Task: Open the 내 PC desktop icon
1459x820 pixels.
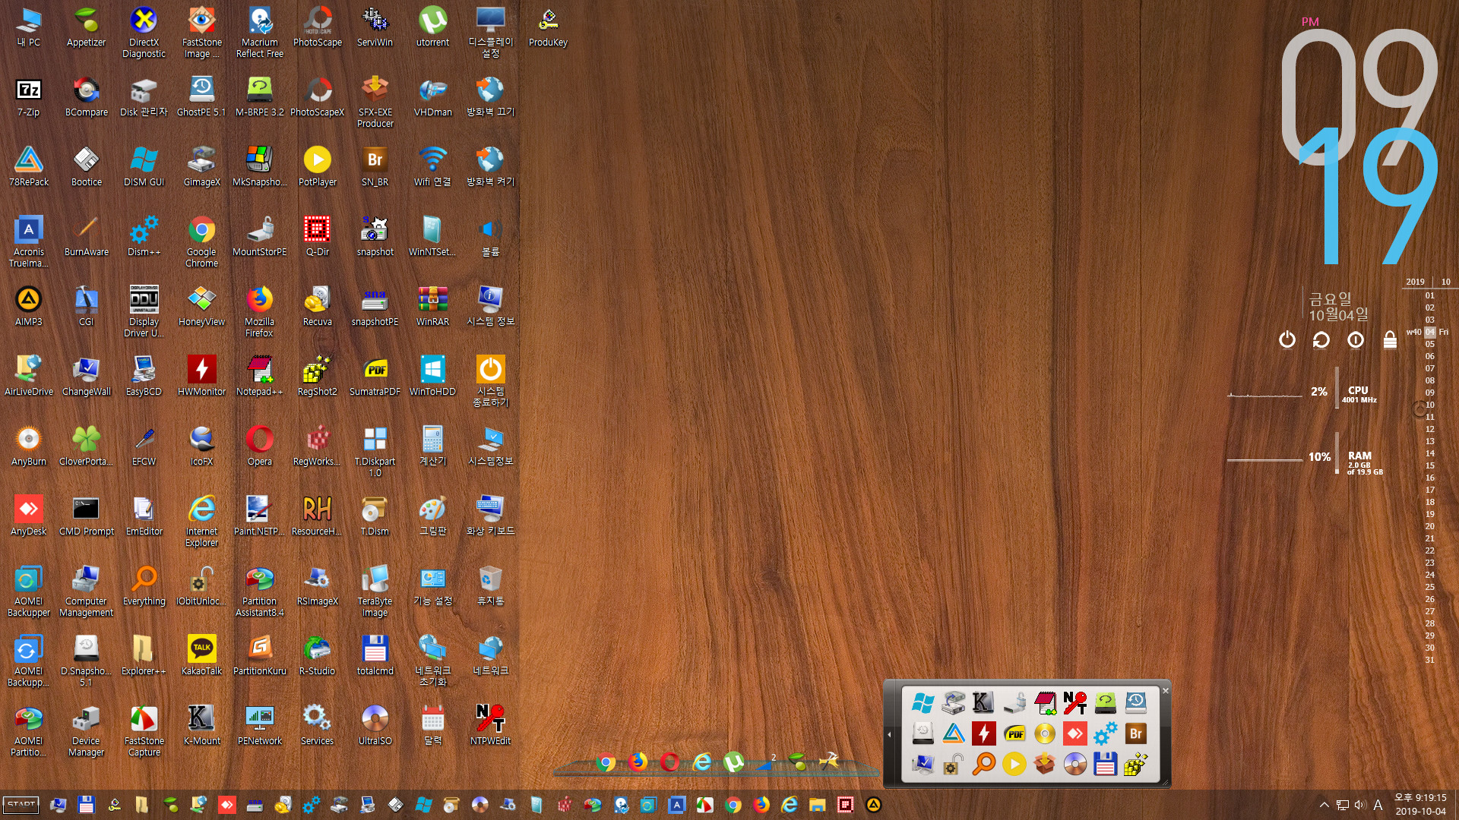Action: 29,27
